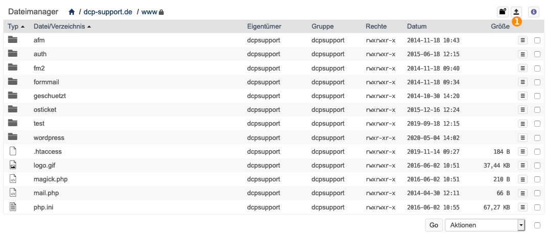Image resolution: width=546 pixels, height=234 pixels.
Task: Toggle the select-all checkbox beside Aktionen
Action: click(537, 225)
